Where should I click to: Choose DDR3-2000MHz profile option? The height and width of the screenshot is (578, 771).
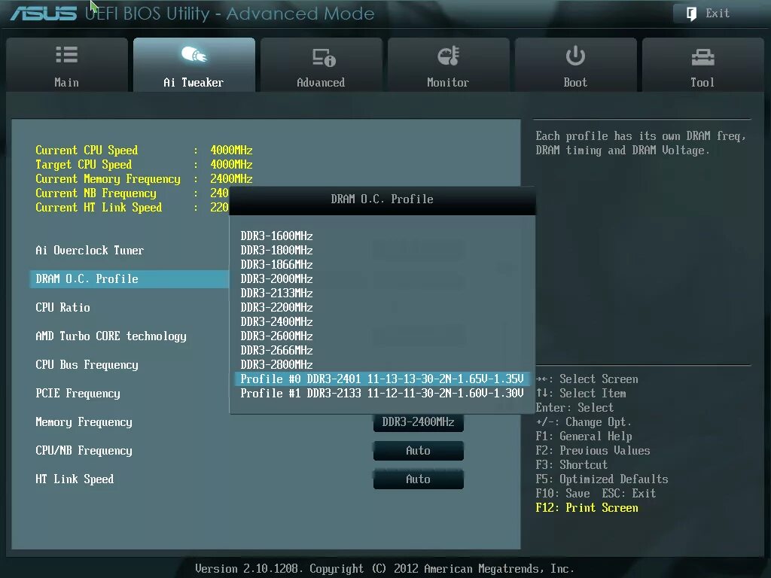click(x=276, y=278)
